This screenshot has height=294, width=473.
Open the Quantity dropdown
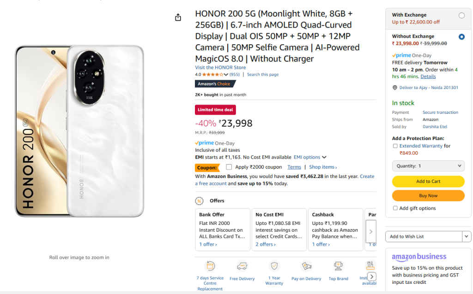tap(428, 166)
